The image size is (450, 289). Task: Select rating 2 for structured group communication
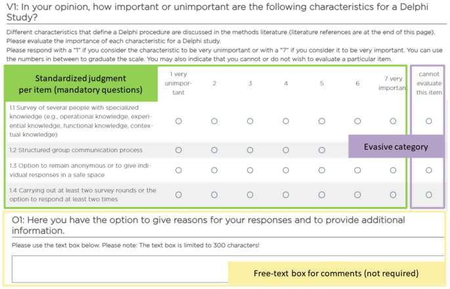click(x=214, y=150)
